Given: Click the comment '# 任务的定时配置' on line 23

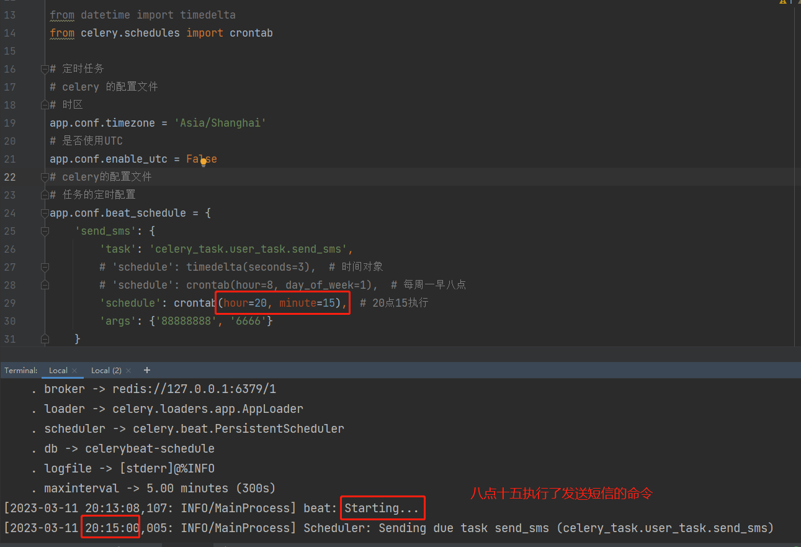Looking at the screenshot, I should coord(93,195).
